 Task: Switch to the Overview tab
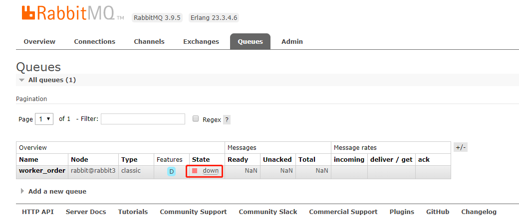(x=40, y=42)
